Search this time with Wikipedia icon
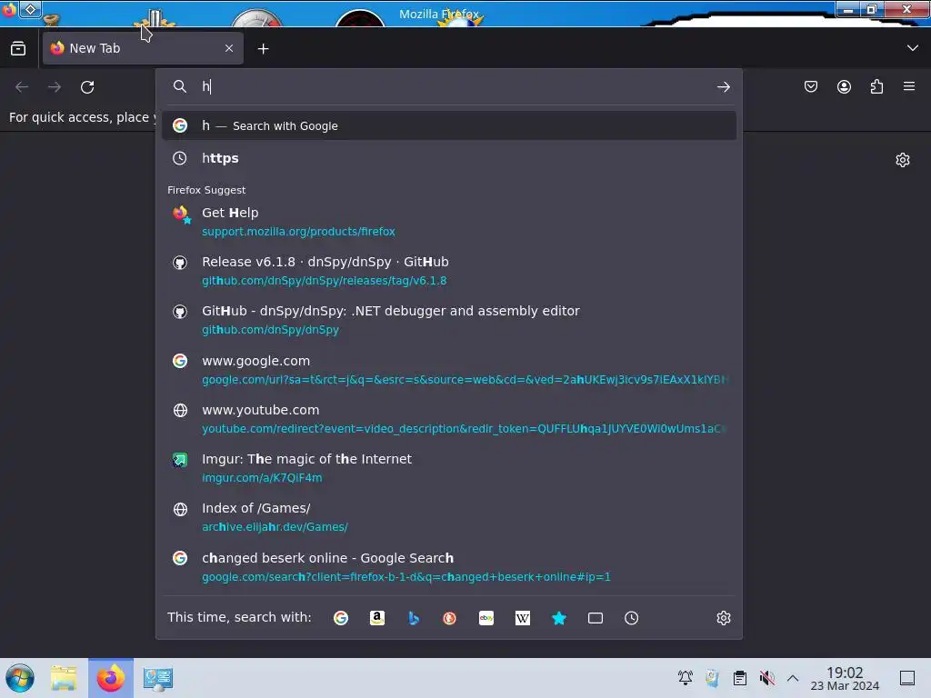931x698 pixels. pyautogui.click(x=523, y=618)
